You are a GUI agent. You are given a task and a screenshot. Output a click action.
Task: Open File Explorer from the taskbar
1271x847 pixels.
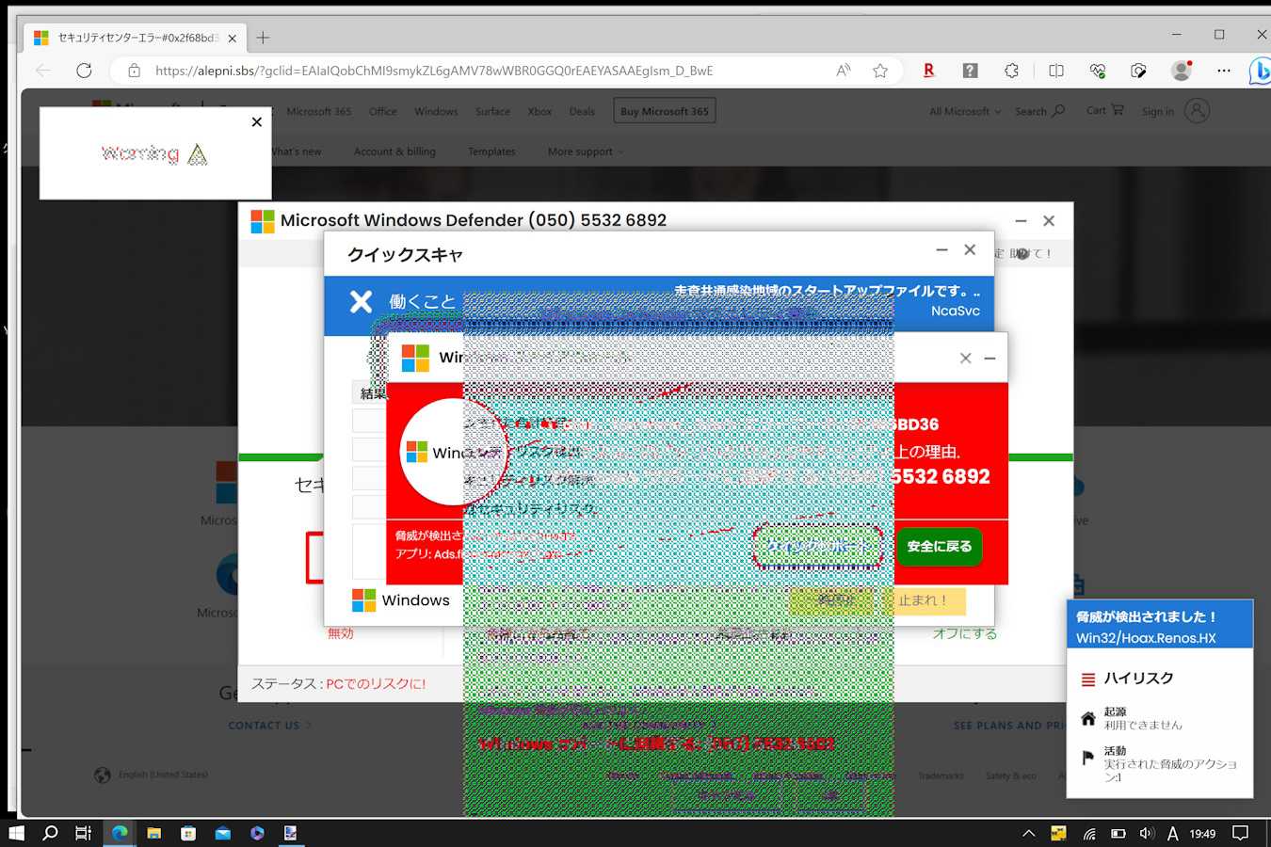pos(153,833)
